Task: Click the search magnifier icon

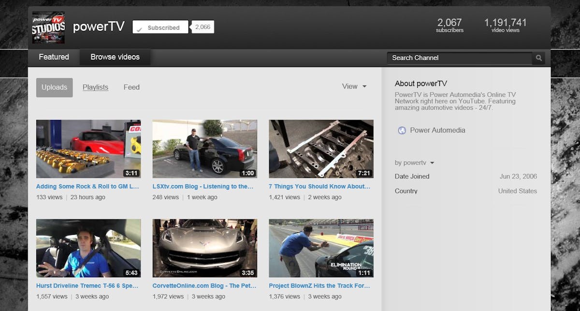Action: pyautogui.click(x=538, y=58)
